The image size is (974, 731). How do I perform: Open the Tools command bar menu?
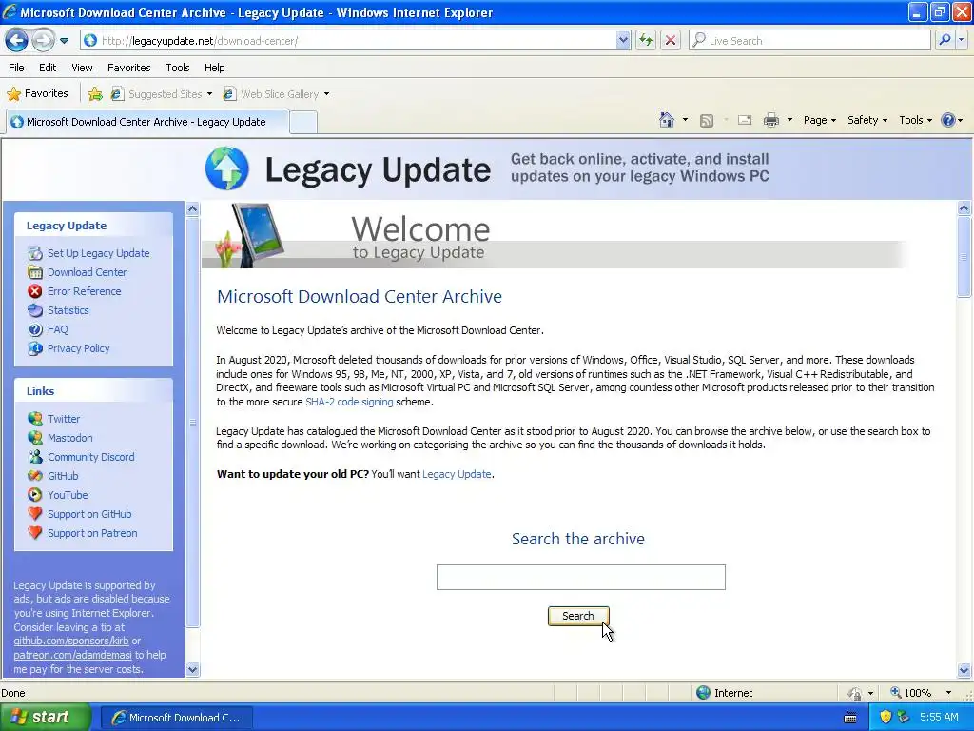(915, 120)
